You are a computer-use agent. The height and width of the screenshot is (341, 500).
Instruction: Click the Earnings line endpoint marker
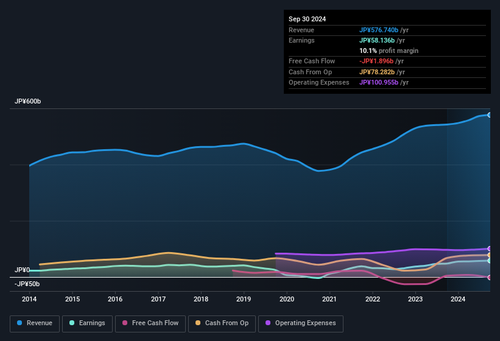[x=489, y=261]
